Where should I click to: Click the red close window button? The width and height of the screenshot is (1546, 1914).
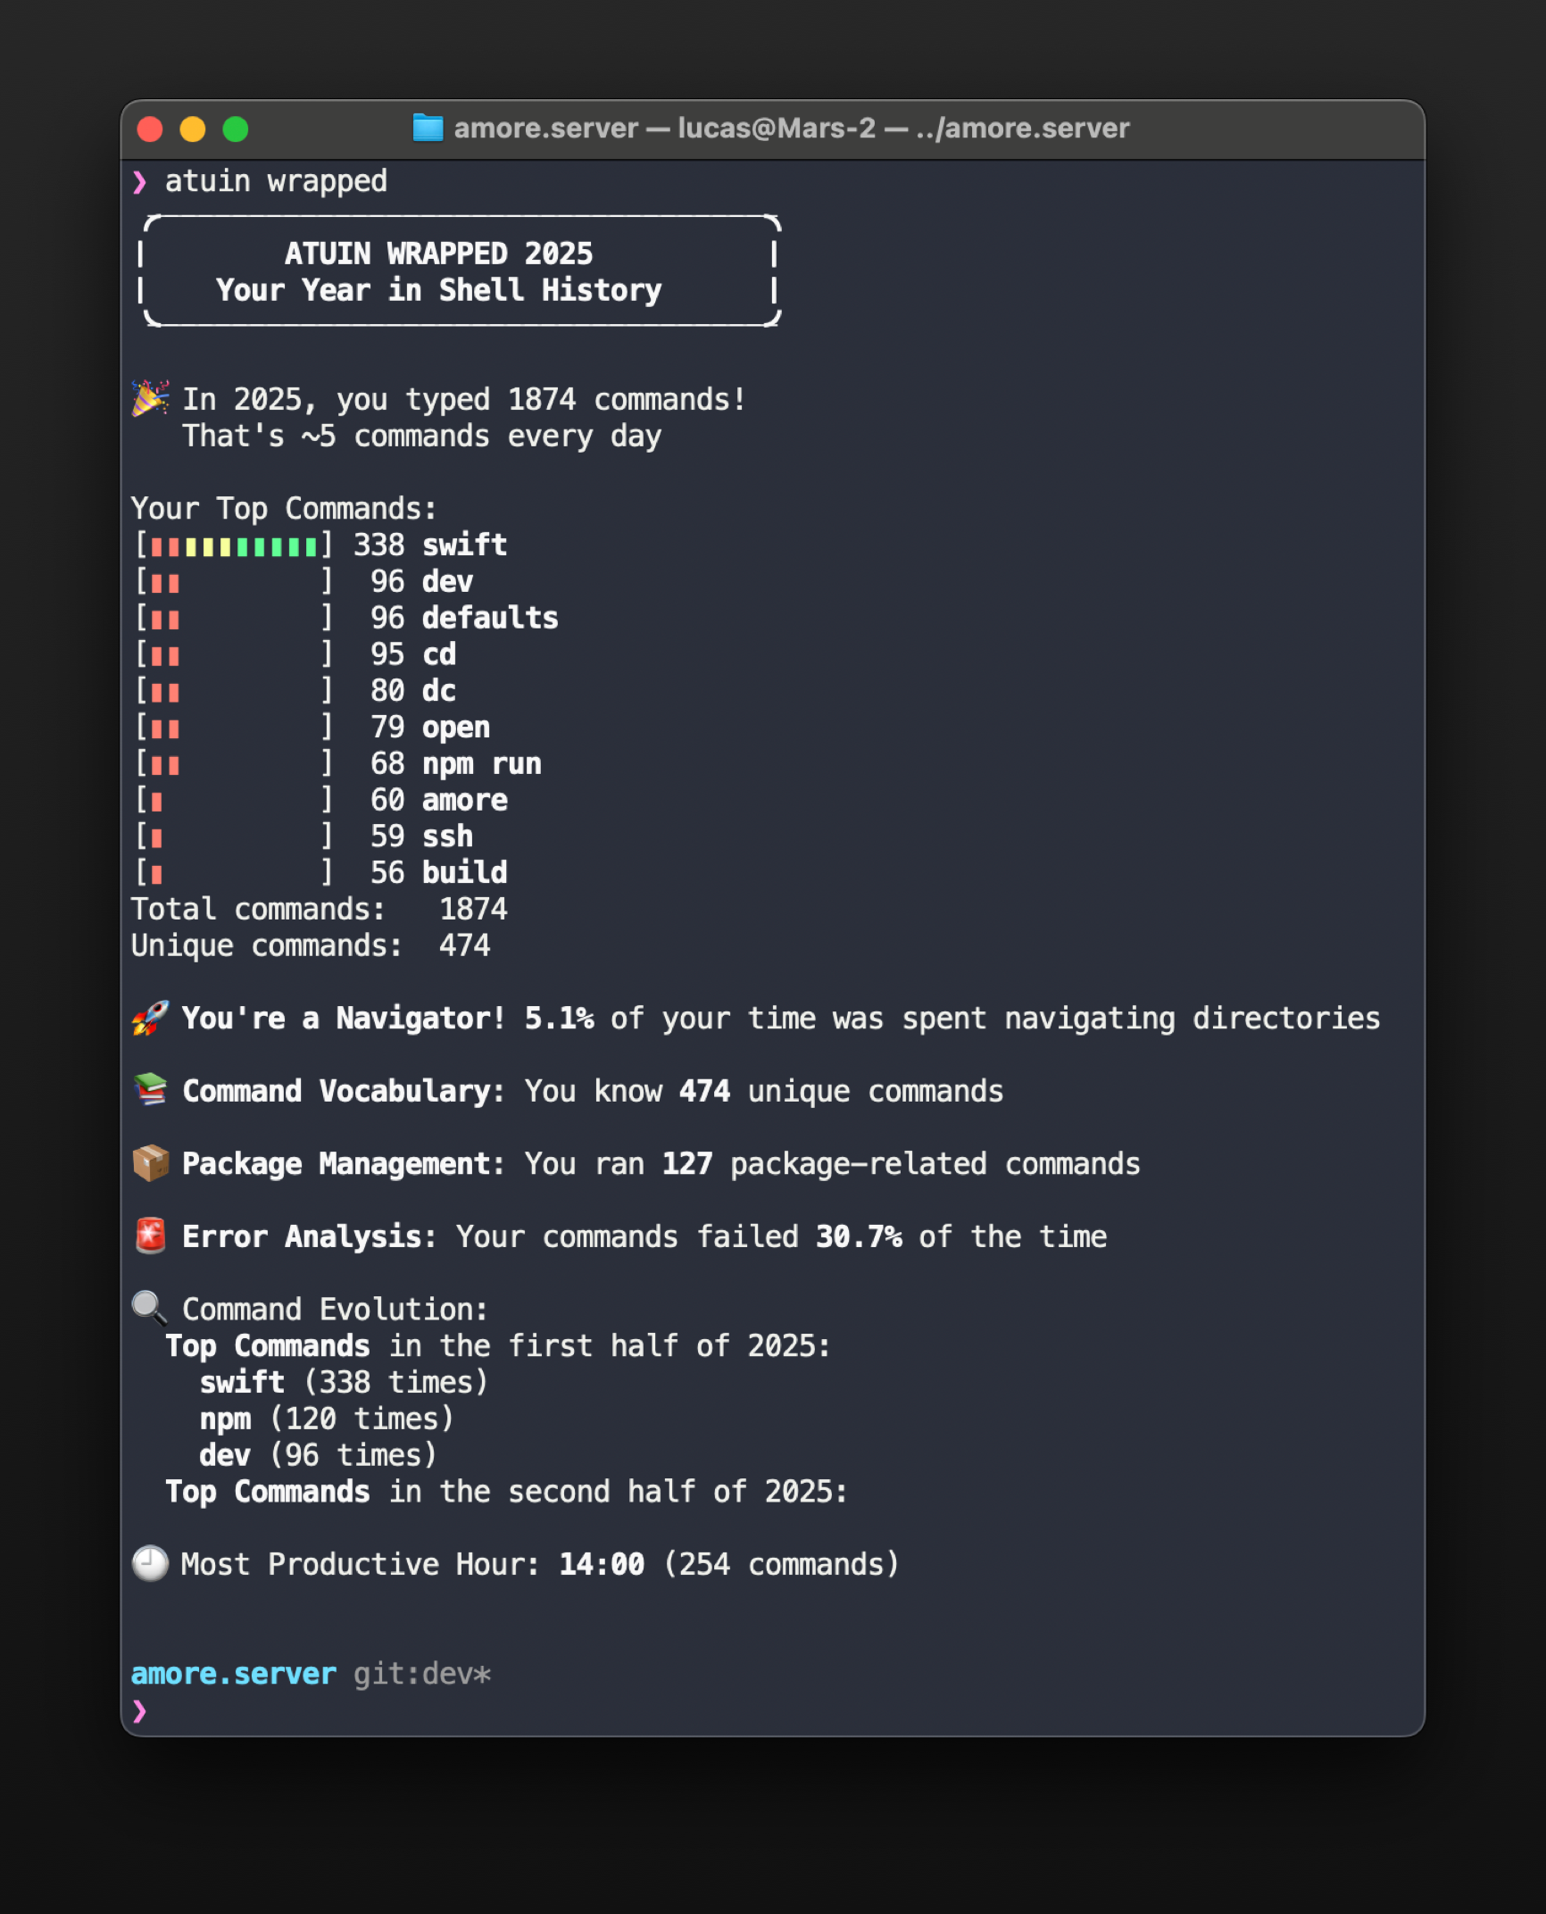point(150,129)
